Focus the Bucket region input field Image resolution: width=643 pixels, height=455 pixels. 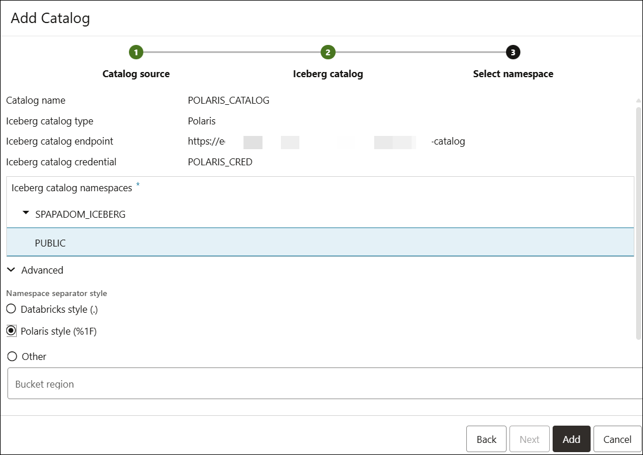click(325, 384)
